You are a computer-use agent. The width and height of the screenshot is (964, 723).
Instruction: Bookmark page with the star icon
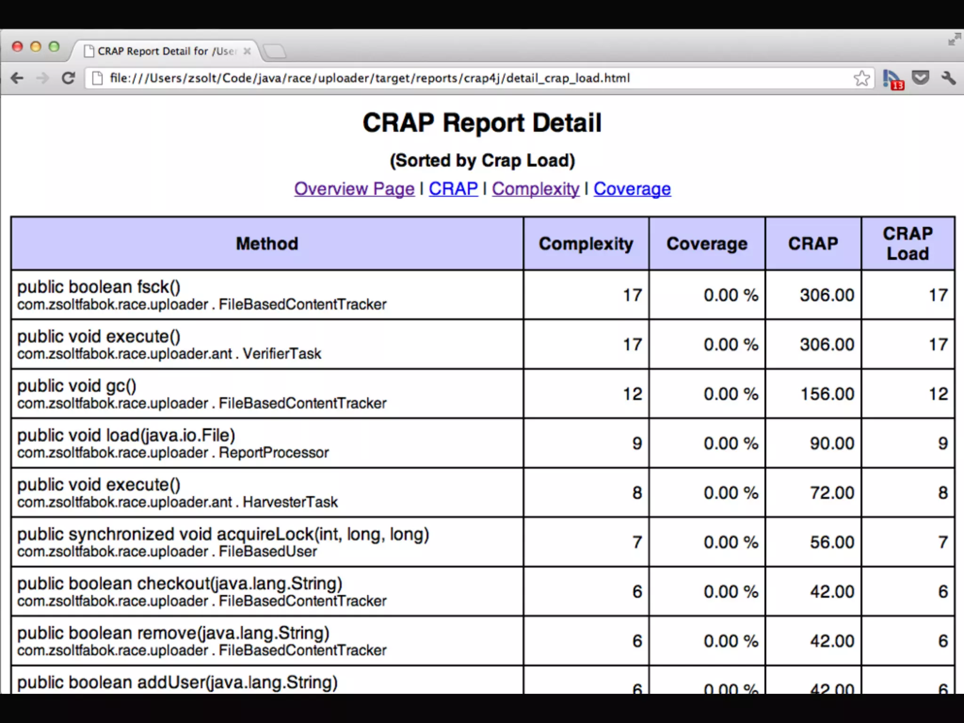coord(861,78)
